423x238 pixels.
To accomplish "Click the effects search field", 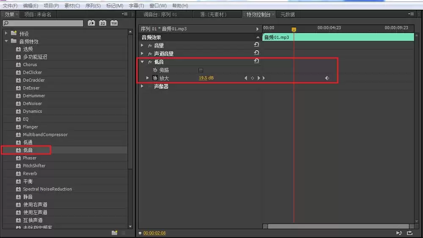I will tap(43, 23).
